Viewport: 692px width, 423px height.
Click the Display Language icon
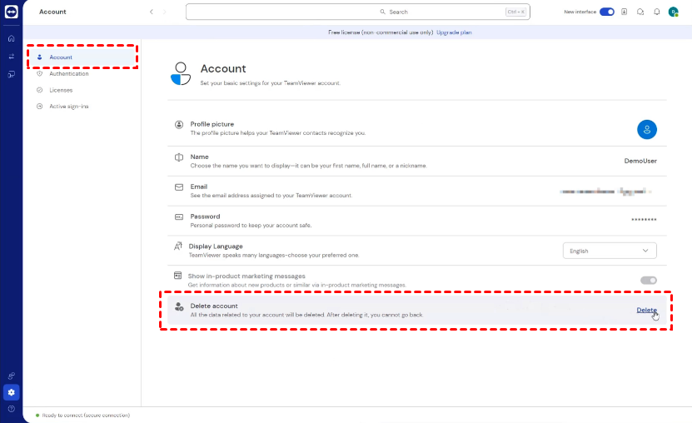coord(178,246)
